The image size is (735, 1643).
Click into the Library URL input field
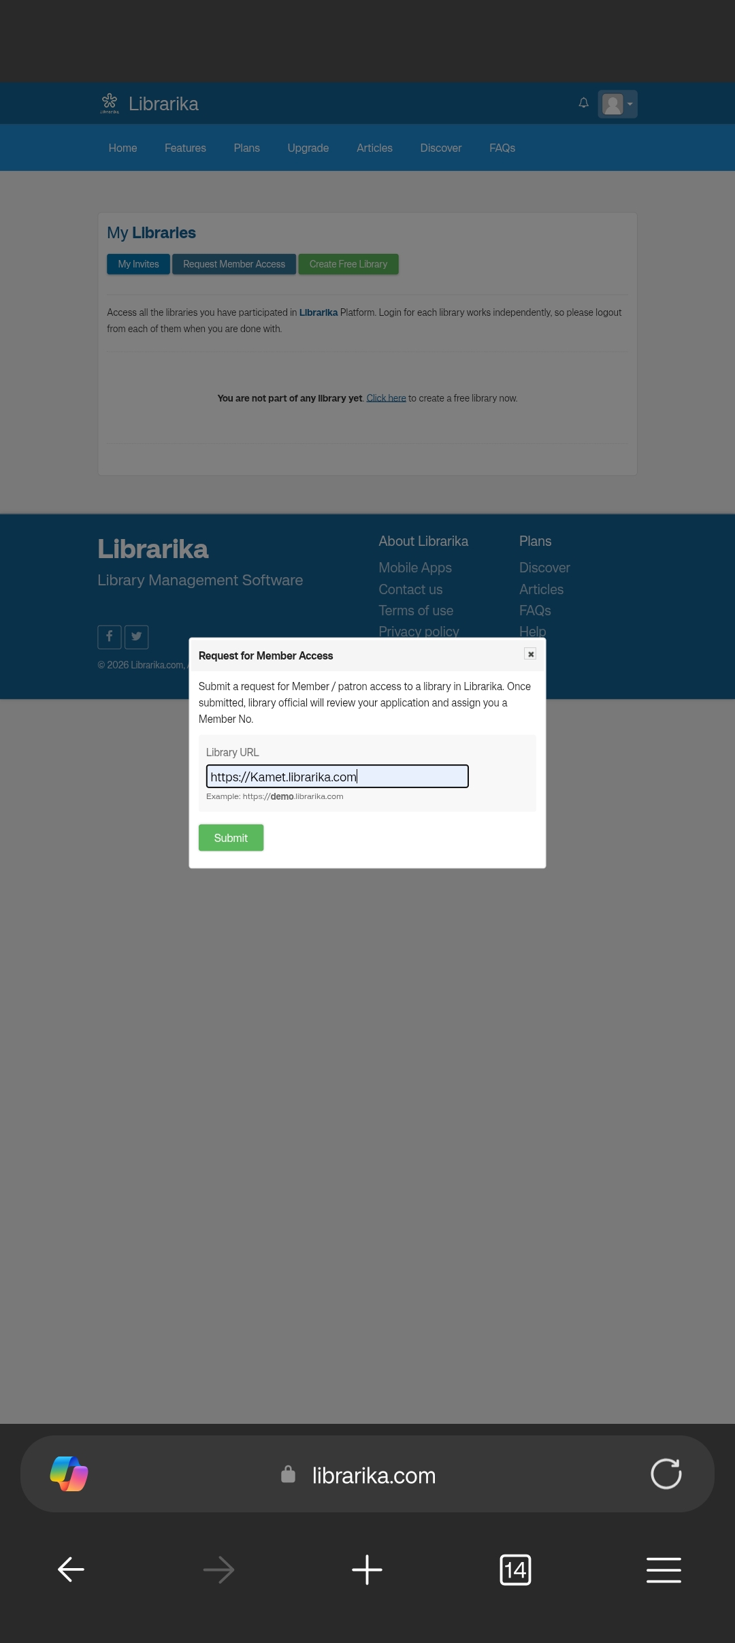[338, 777]
